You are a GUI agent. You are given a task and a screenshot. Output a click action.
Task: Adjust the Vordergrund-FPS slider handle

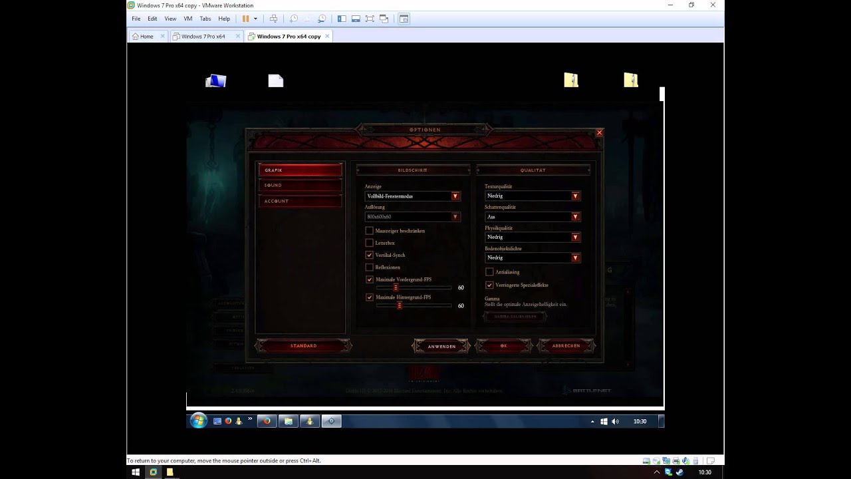(396, 288)
